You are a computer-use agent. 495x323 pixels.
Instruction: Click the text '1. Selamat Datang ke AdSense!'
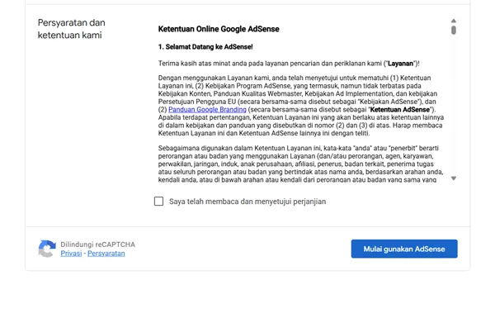point(205,47)
